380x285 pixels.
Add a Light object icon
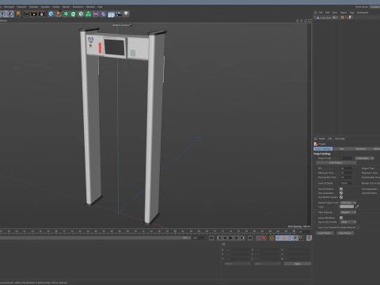[127, 13]
